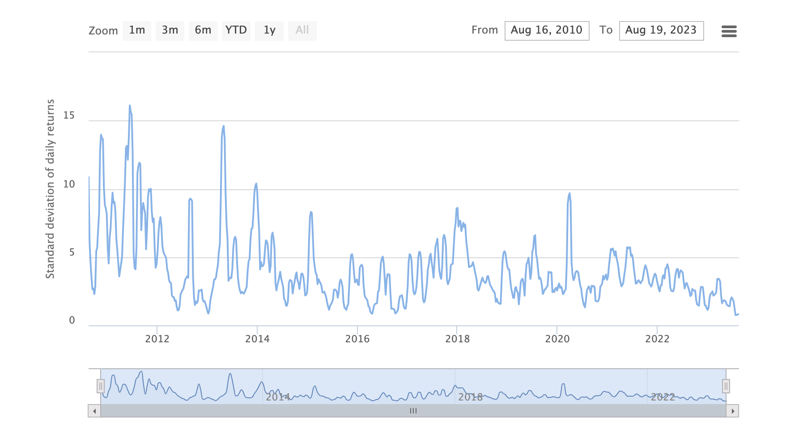Select the YTD zoom button
Screen dimensions: 807x426
[236, 30]
